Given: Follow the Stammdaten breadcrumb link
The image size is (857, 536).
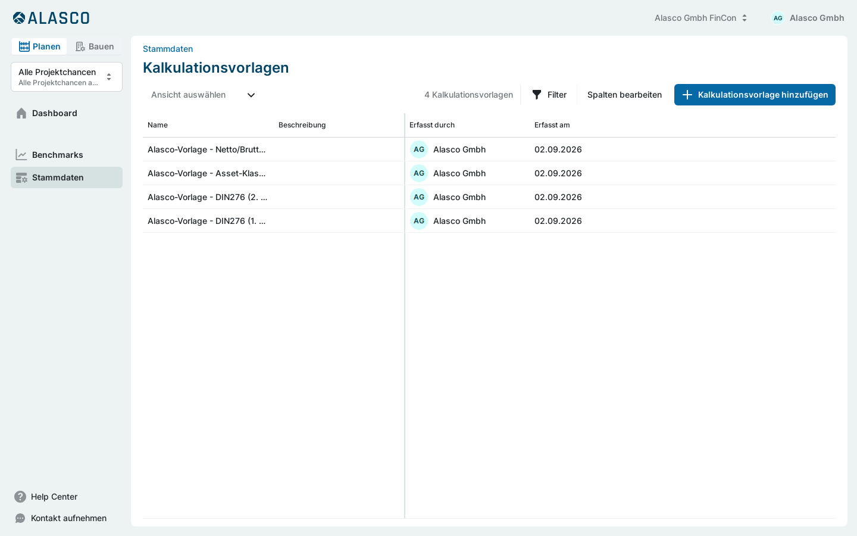Looking at the screenshot, I should [x=168, y=49].
